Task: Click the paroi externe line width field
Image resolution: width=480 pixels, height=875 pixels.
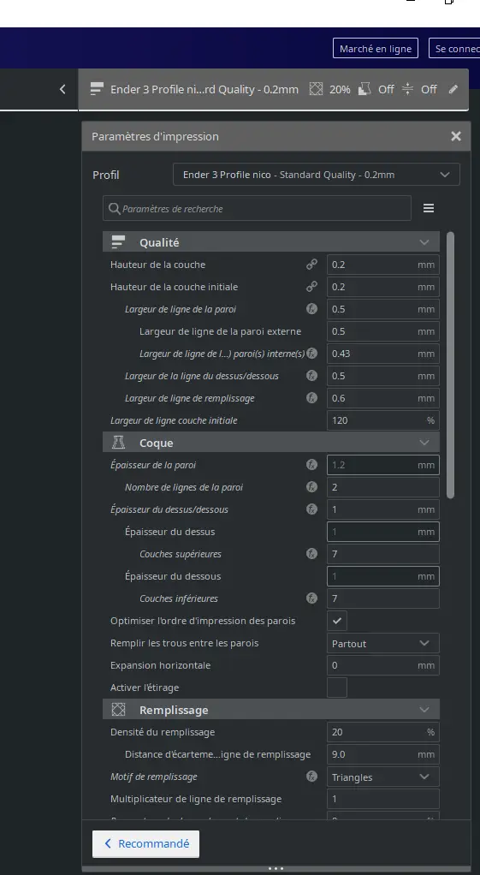Action: coord(383,331)
